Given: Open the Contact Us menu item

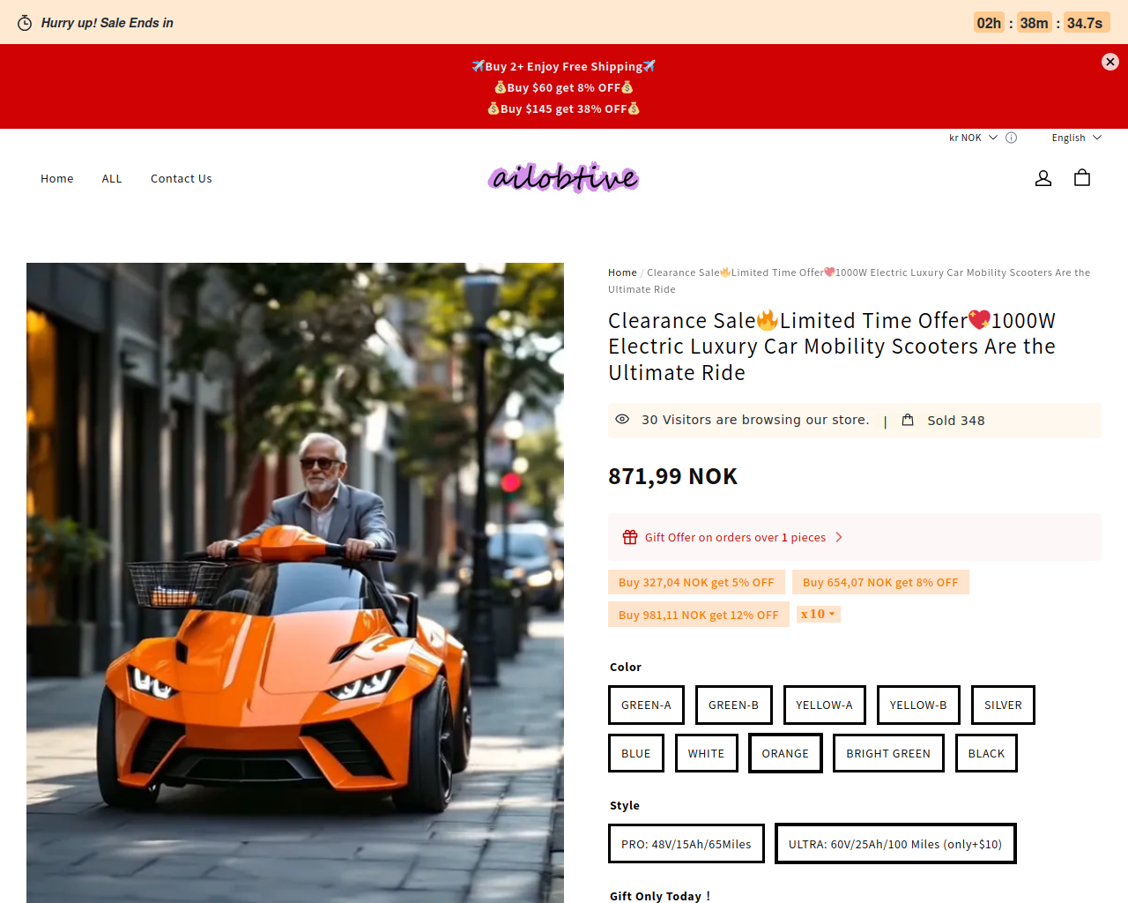Looking at the screenshot, I should 182,178.
